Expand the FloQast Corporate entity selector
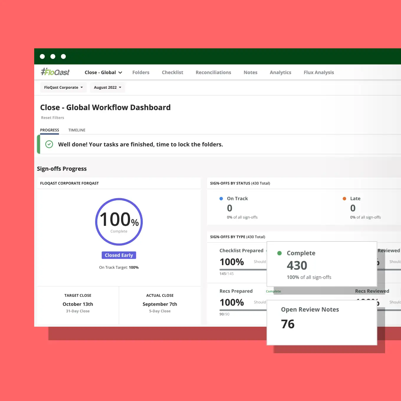Image resolution: width=401 pixels, height=401 pixels. tap(63, 88)
